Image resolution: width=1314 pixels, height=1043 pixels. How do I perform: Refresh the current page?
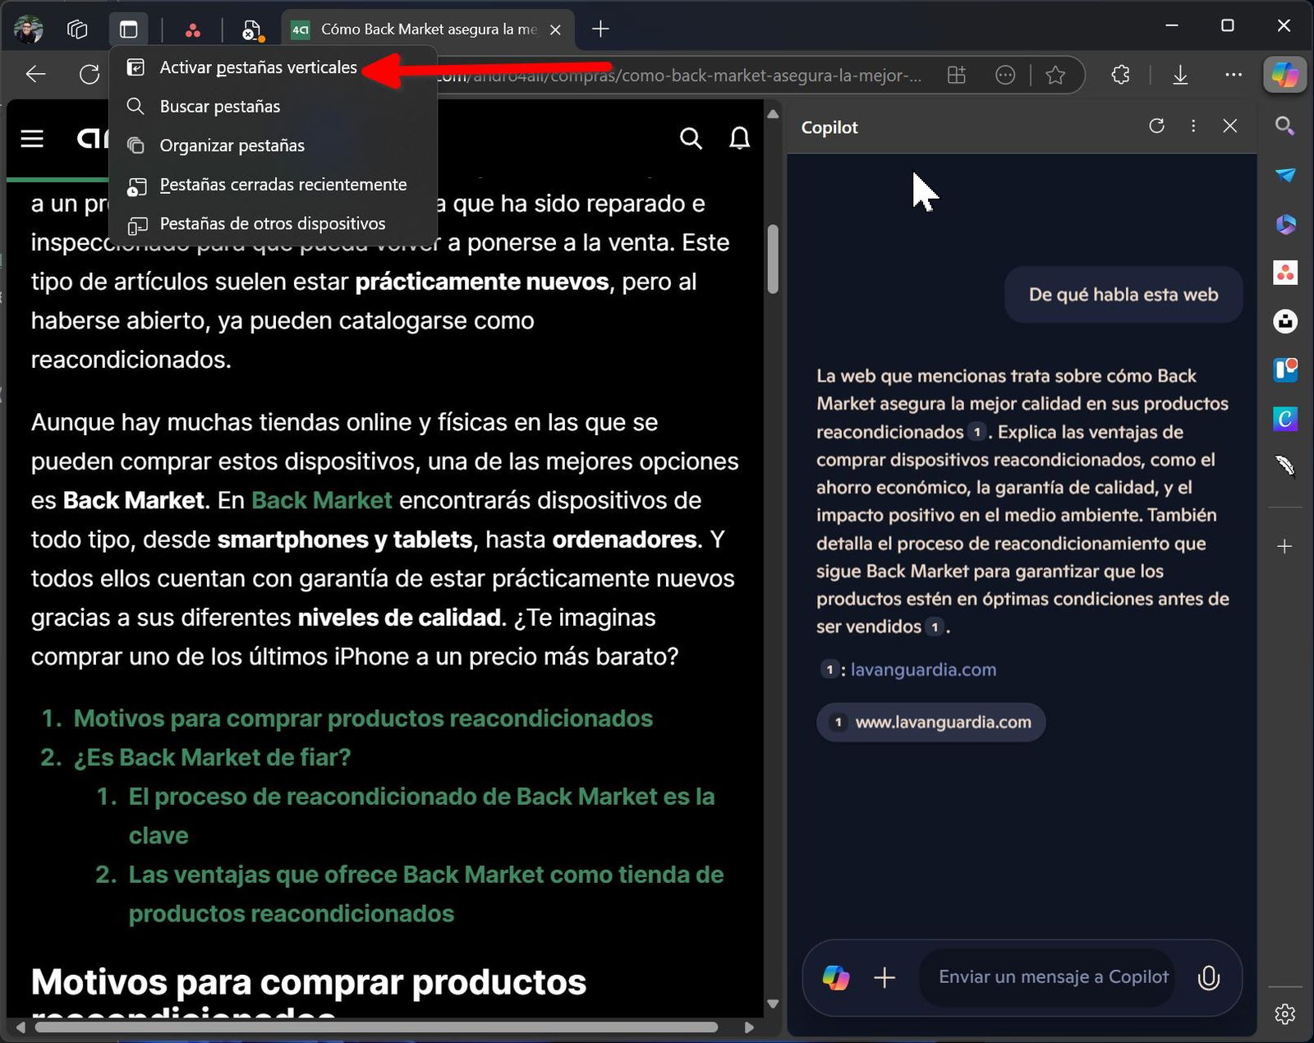(90, 75)
